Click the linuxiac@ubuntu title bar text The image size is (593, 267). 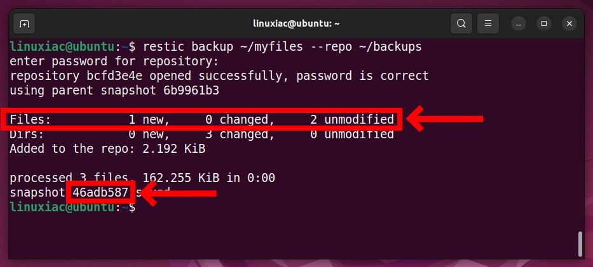[296, 23]
